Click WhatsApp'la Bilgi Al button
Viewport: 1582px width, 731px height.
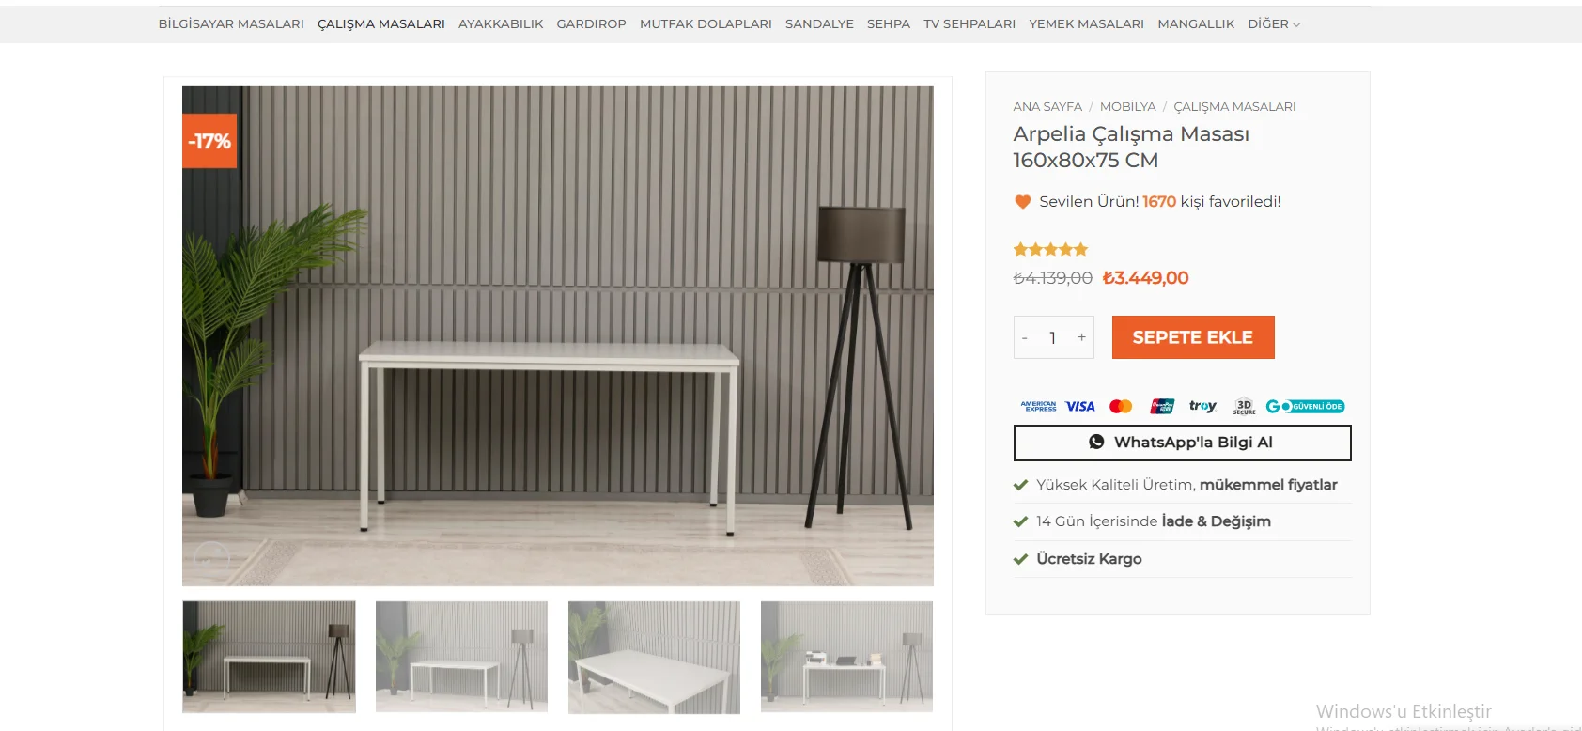(x=1182, y=443)
